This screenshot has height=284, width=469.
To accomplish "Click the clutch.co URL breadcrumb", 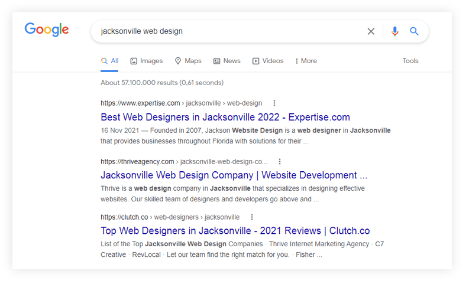I will click(x=170, y=217).
